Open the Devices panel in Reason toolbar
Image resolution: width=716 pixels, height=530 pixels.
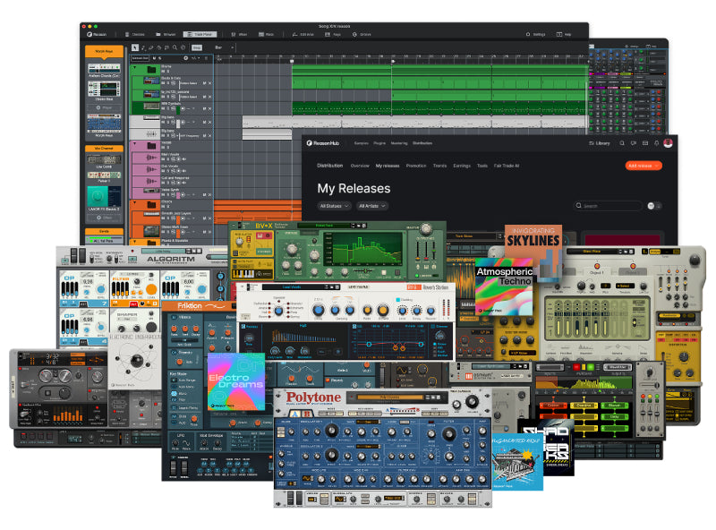pyautogui.click(x=135, y=35)
